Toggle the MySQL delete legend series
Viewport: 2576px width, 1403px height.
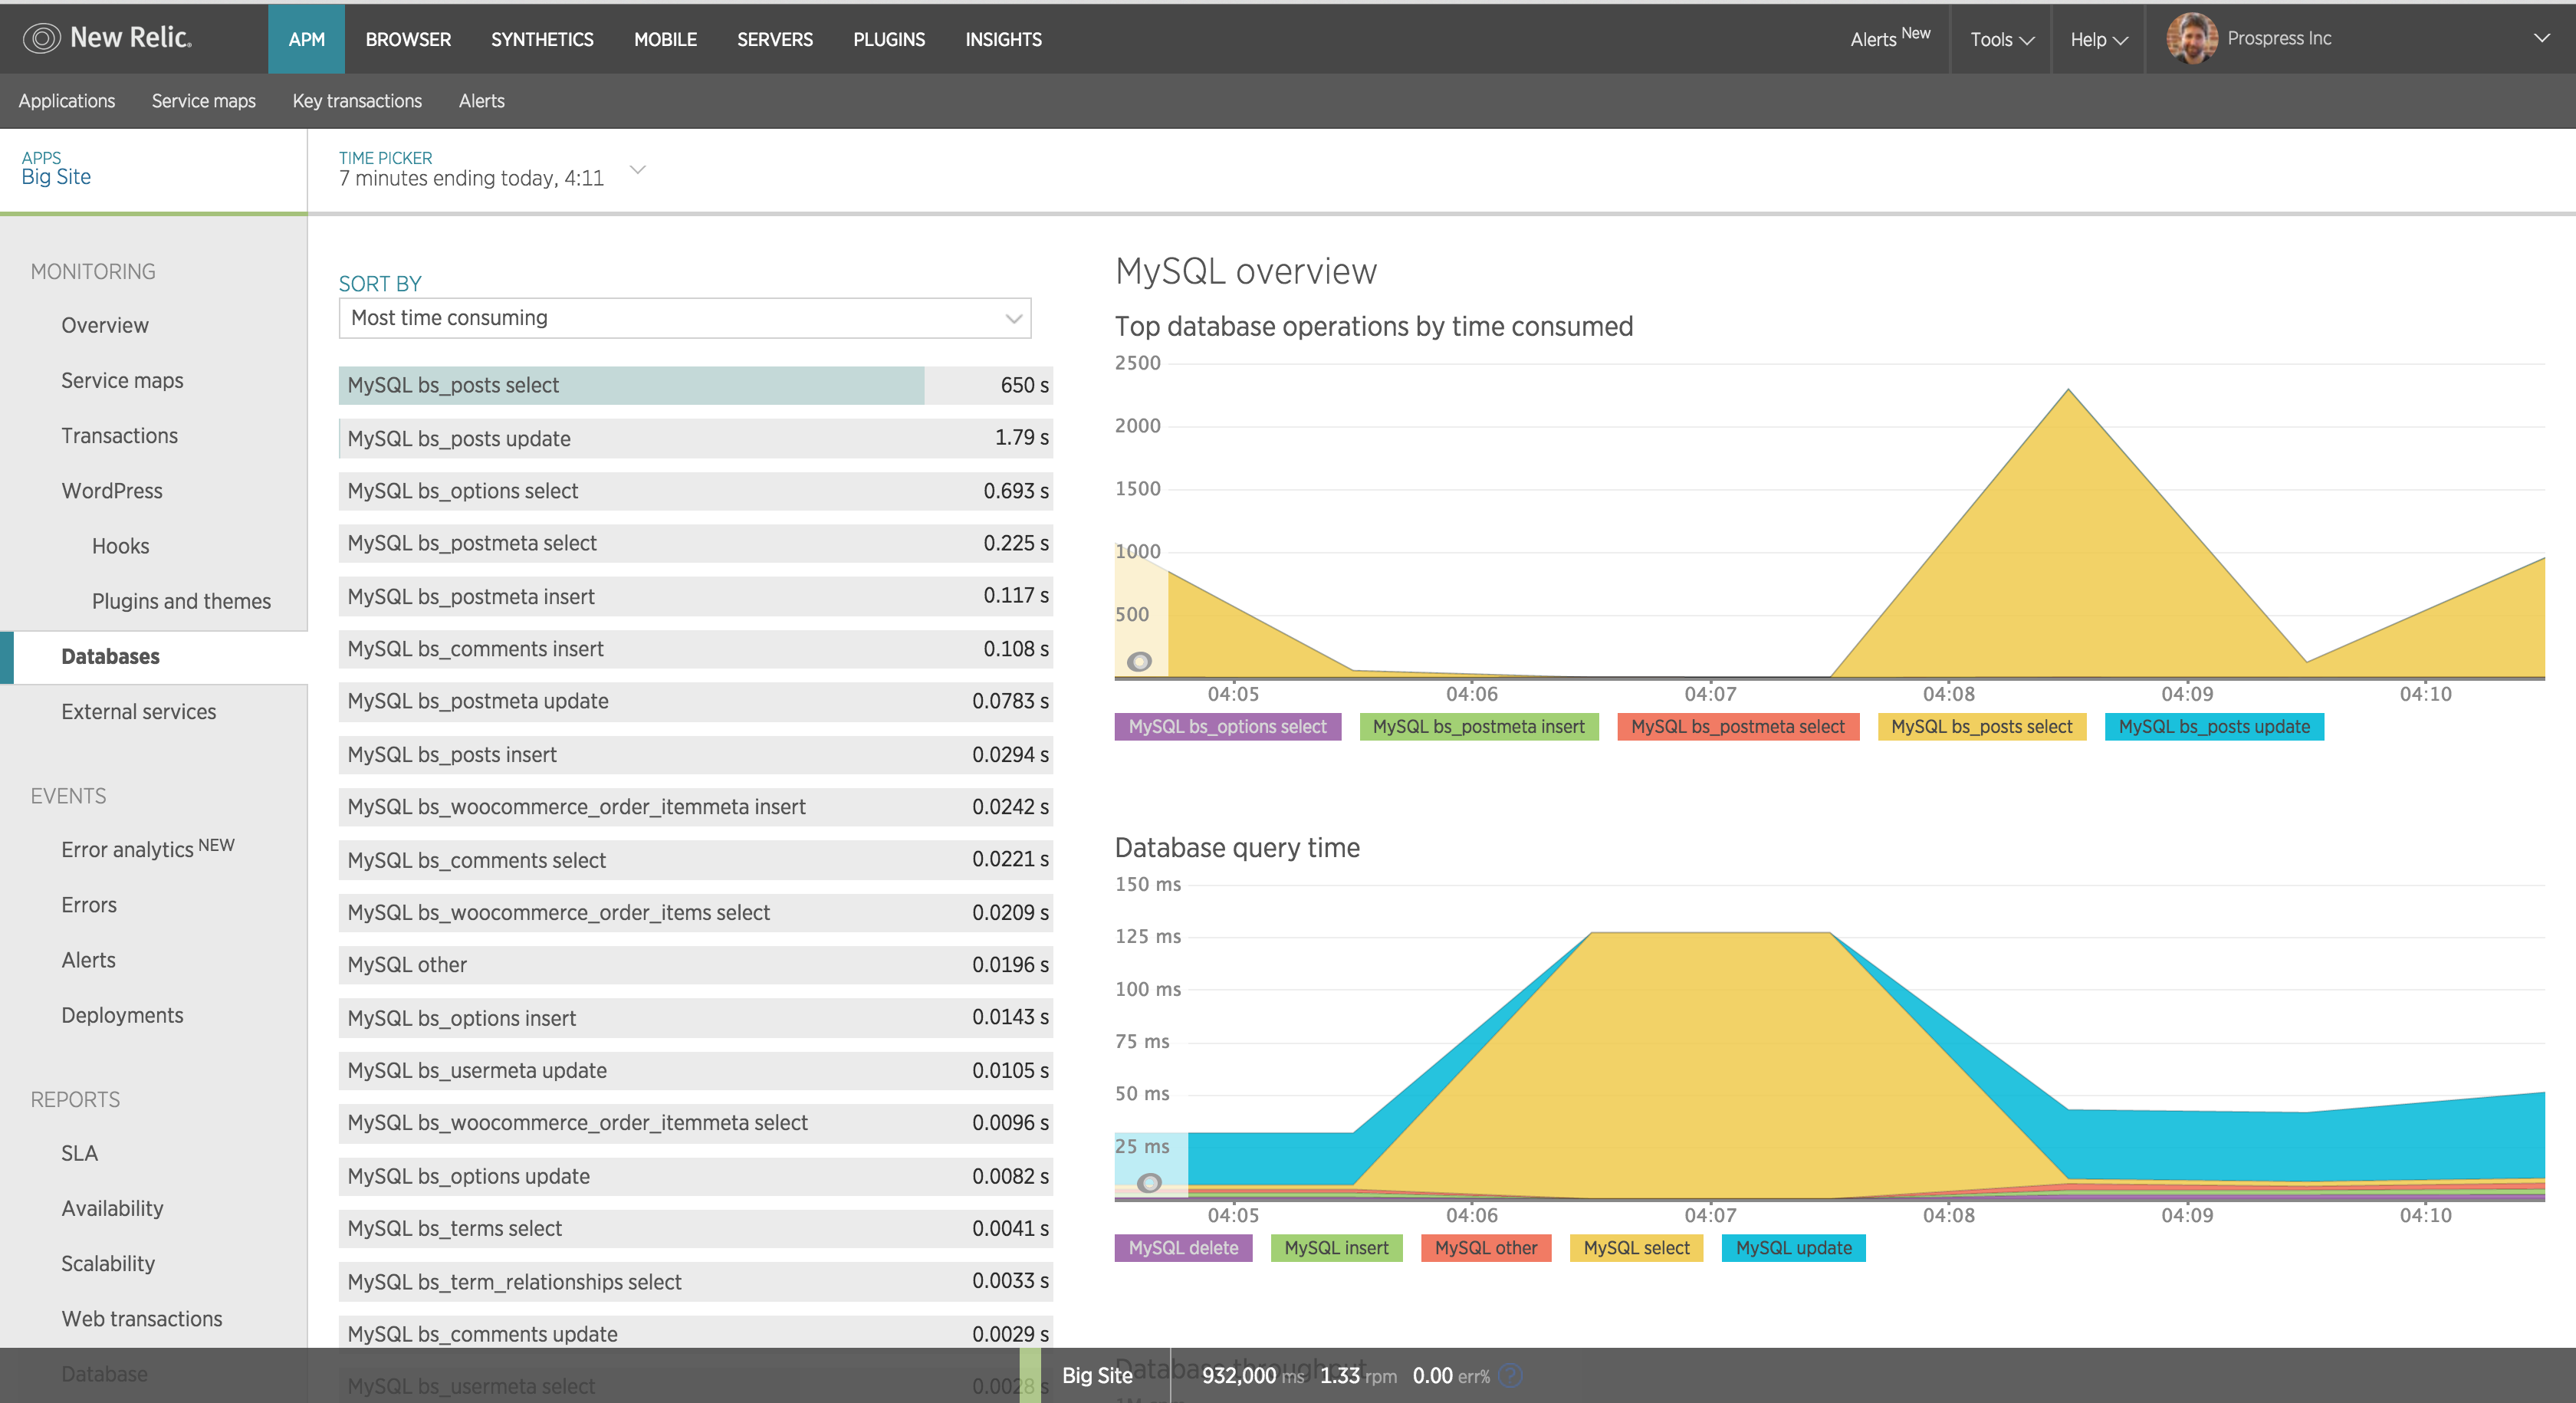point(1183,1248)
